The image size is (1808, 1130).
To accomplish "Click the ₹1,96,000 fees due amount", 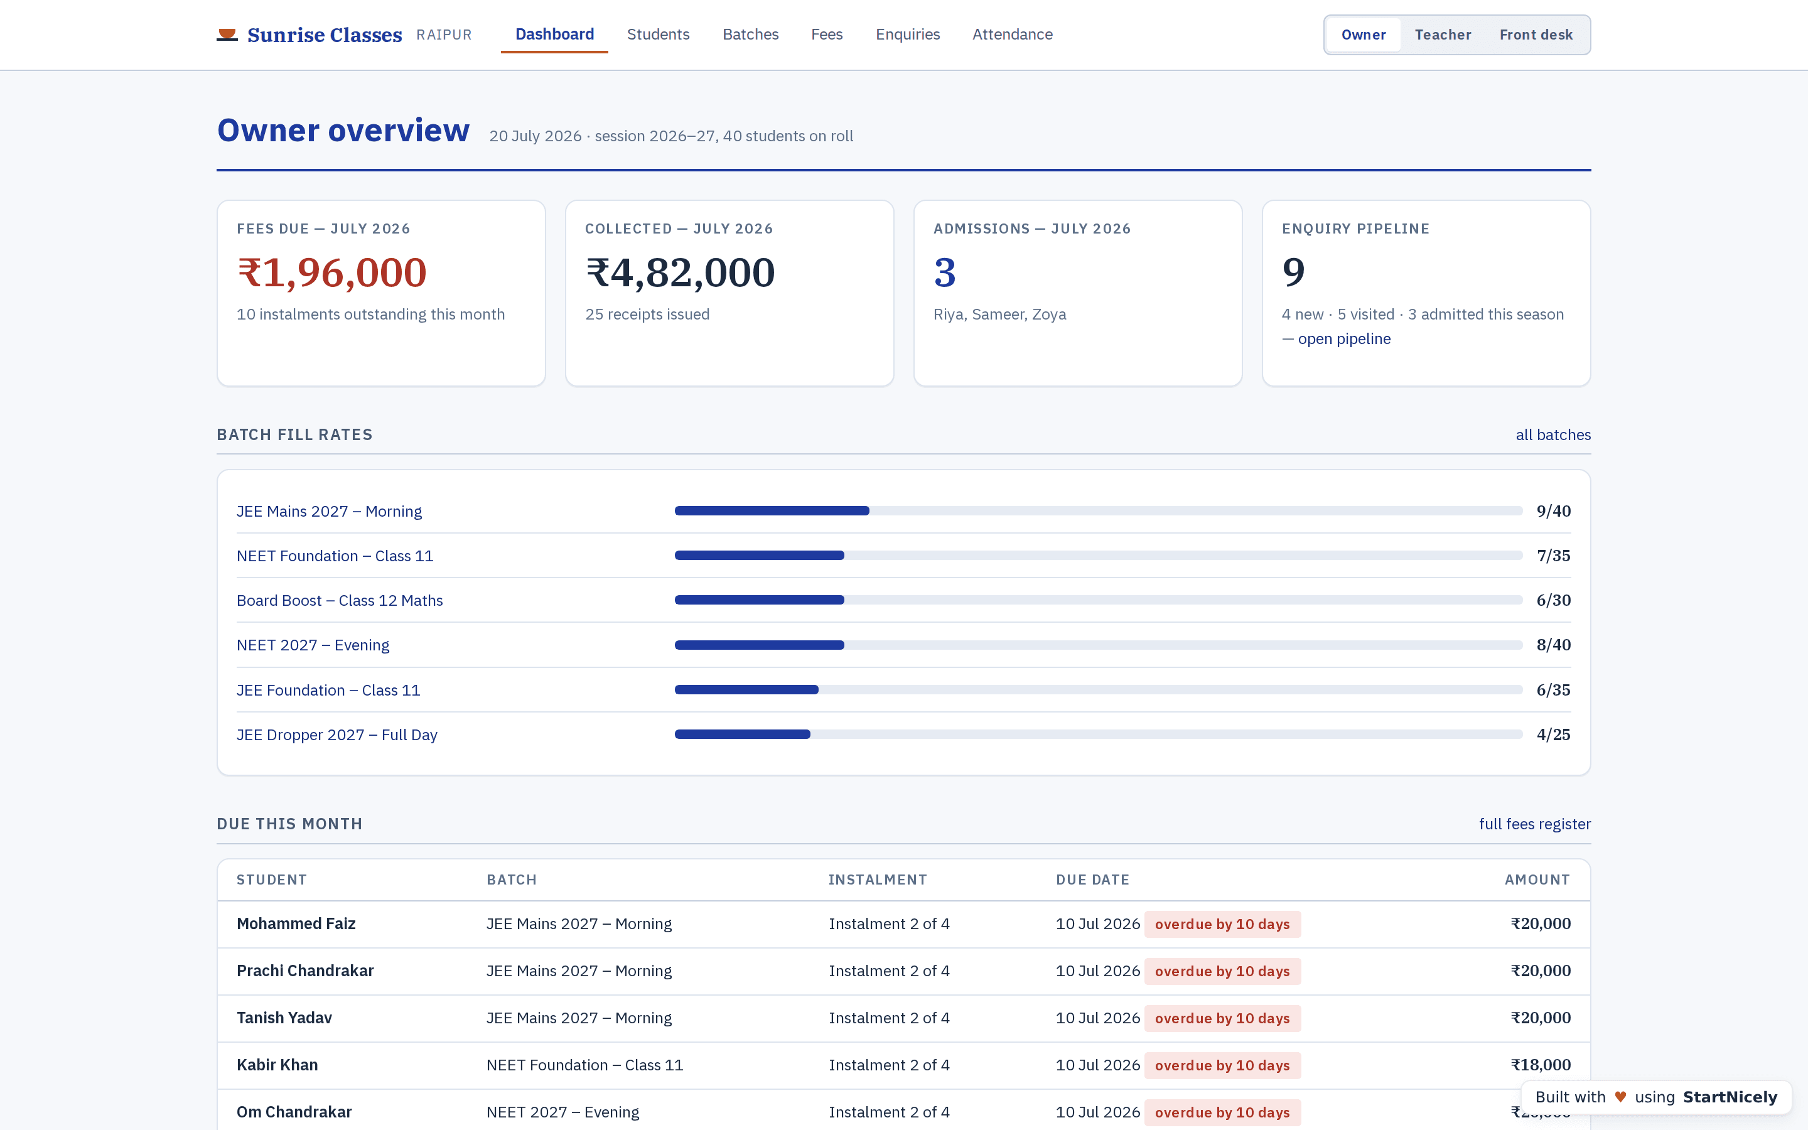I will coord(331,273).
